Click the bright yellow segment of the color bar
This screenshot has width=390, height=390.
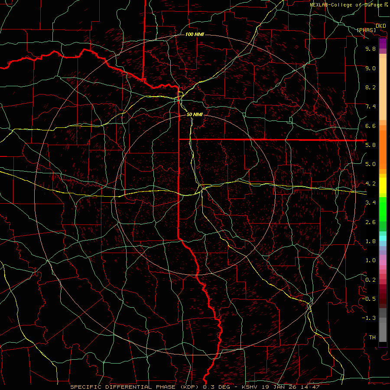coord(383,185)
